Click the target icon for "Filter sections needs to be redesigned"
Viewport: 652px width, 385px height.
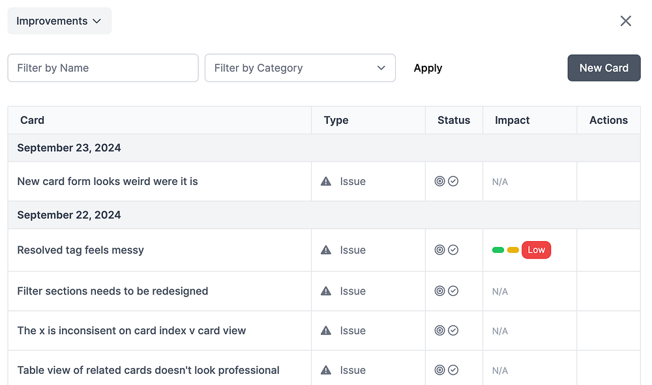(x=439, y=291)
